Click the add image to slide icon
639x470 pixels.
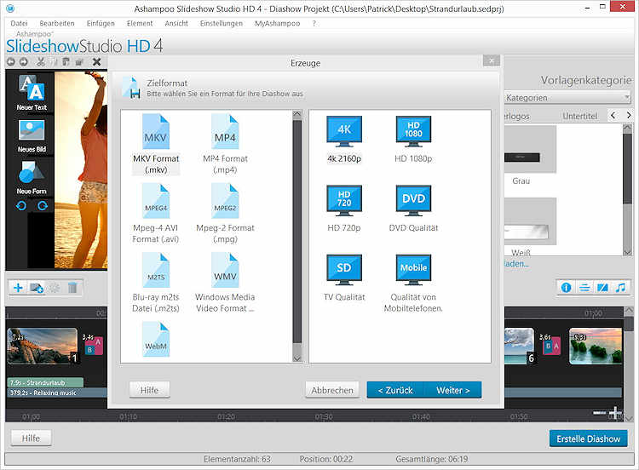pos(37,288)
